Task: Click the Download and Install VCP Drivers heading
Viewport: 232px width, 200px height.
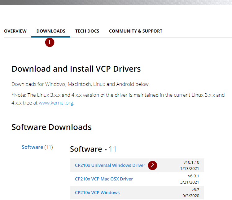Action: coord(76,69)
